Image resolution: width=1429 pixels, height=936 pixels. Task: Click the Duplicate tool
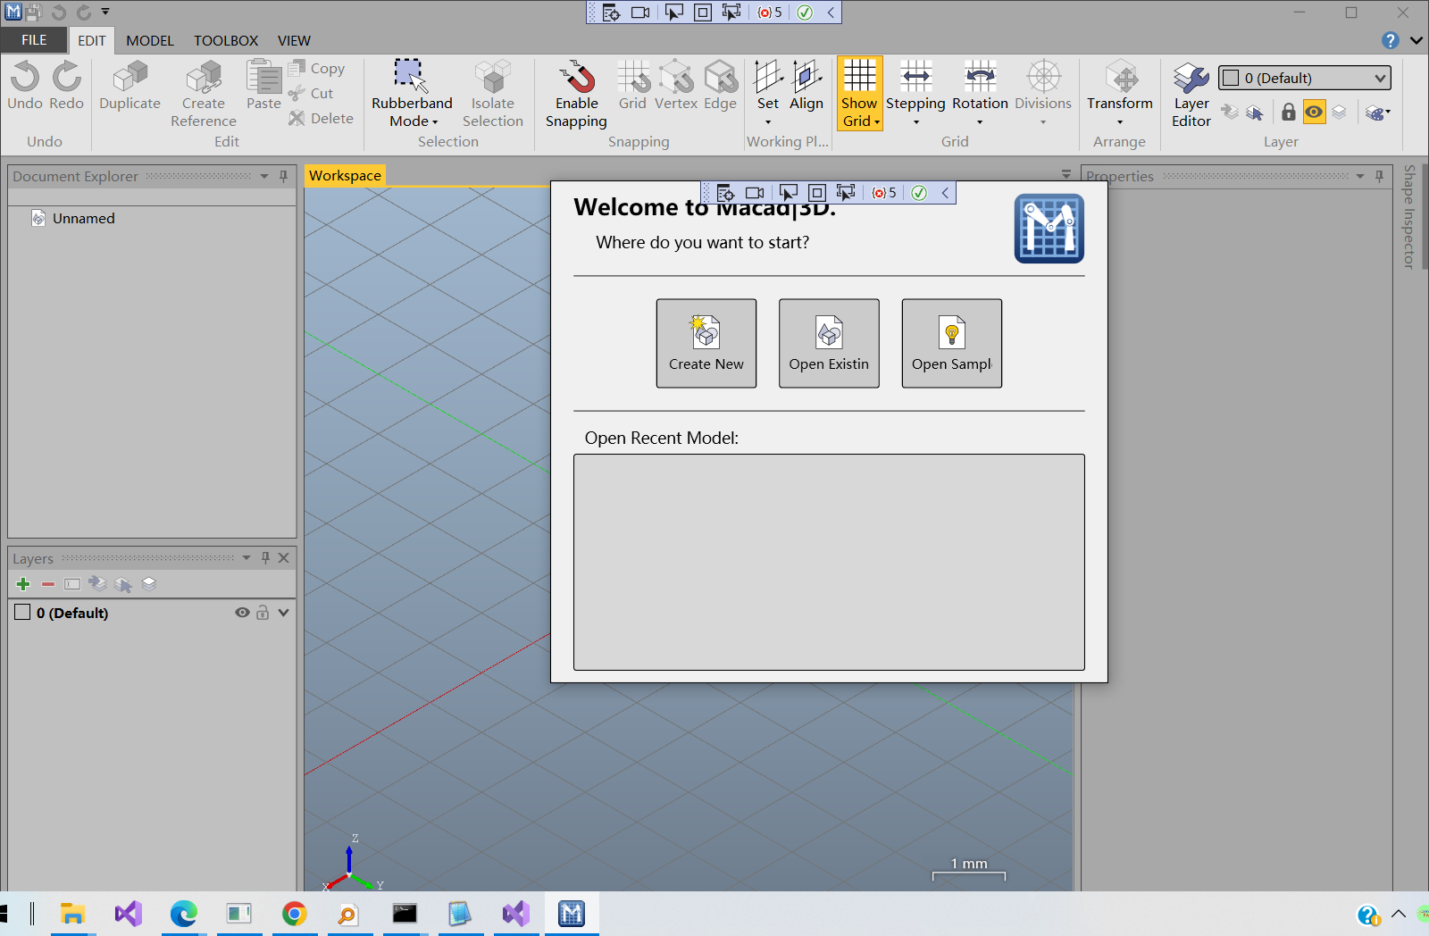pyautogui.click(x=130, y=86)
